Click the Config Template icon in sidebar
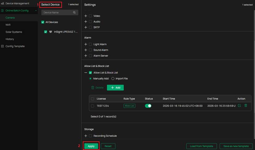This screenshot has height=150, width=255. click(x=2, y=46)
